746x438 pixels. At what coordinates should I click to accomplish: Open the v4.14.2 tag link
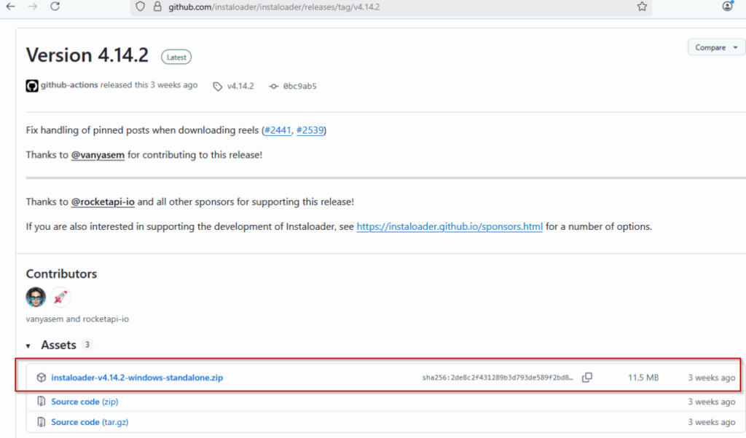click(x=240, y=86)
